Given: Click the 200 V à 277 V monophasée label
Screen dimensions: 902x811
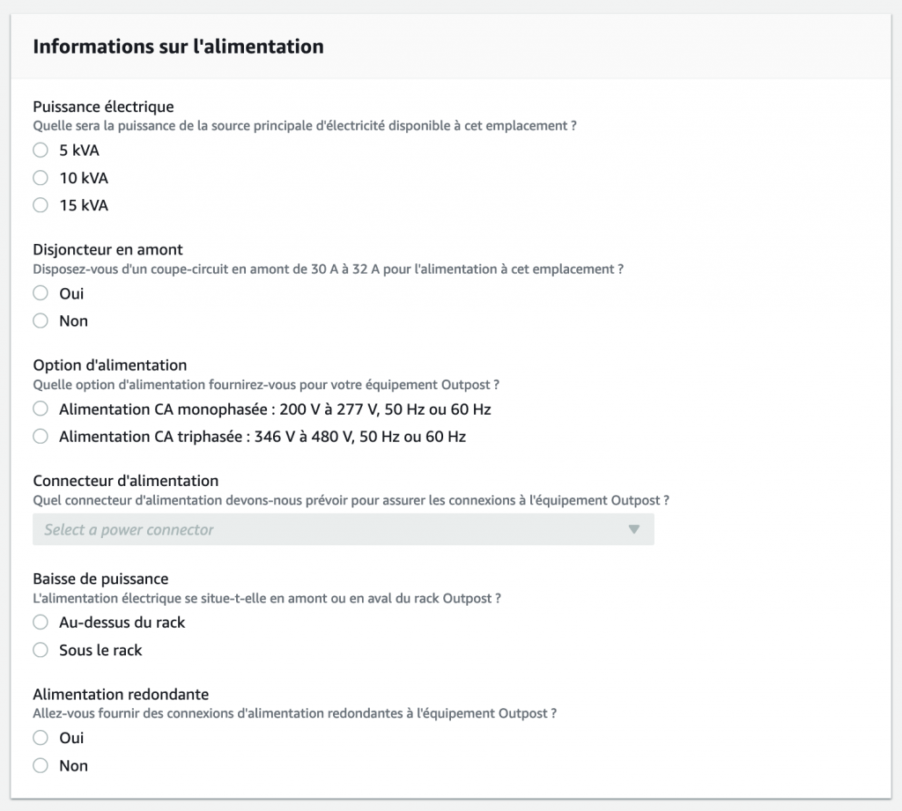Looking at the screenshot, I should (x=275, y=409).
